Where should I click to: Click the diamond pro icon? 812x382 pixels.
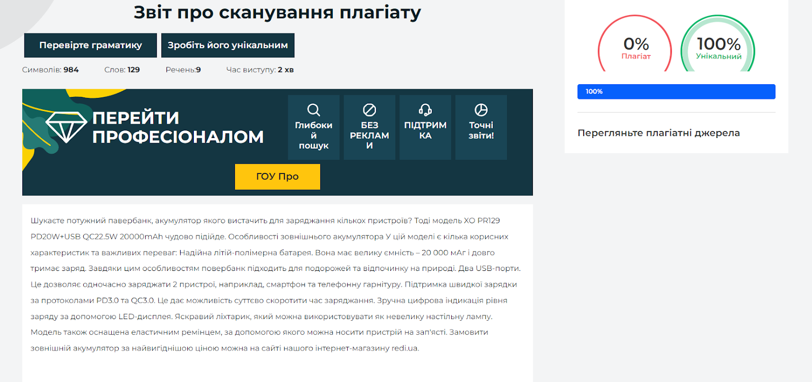coord(66,127)
